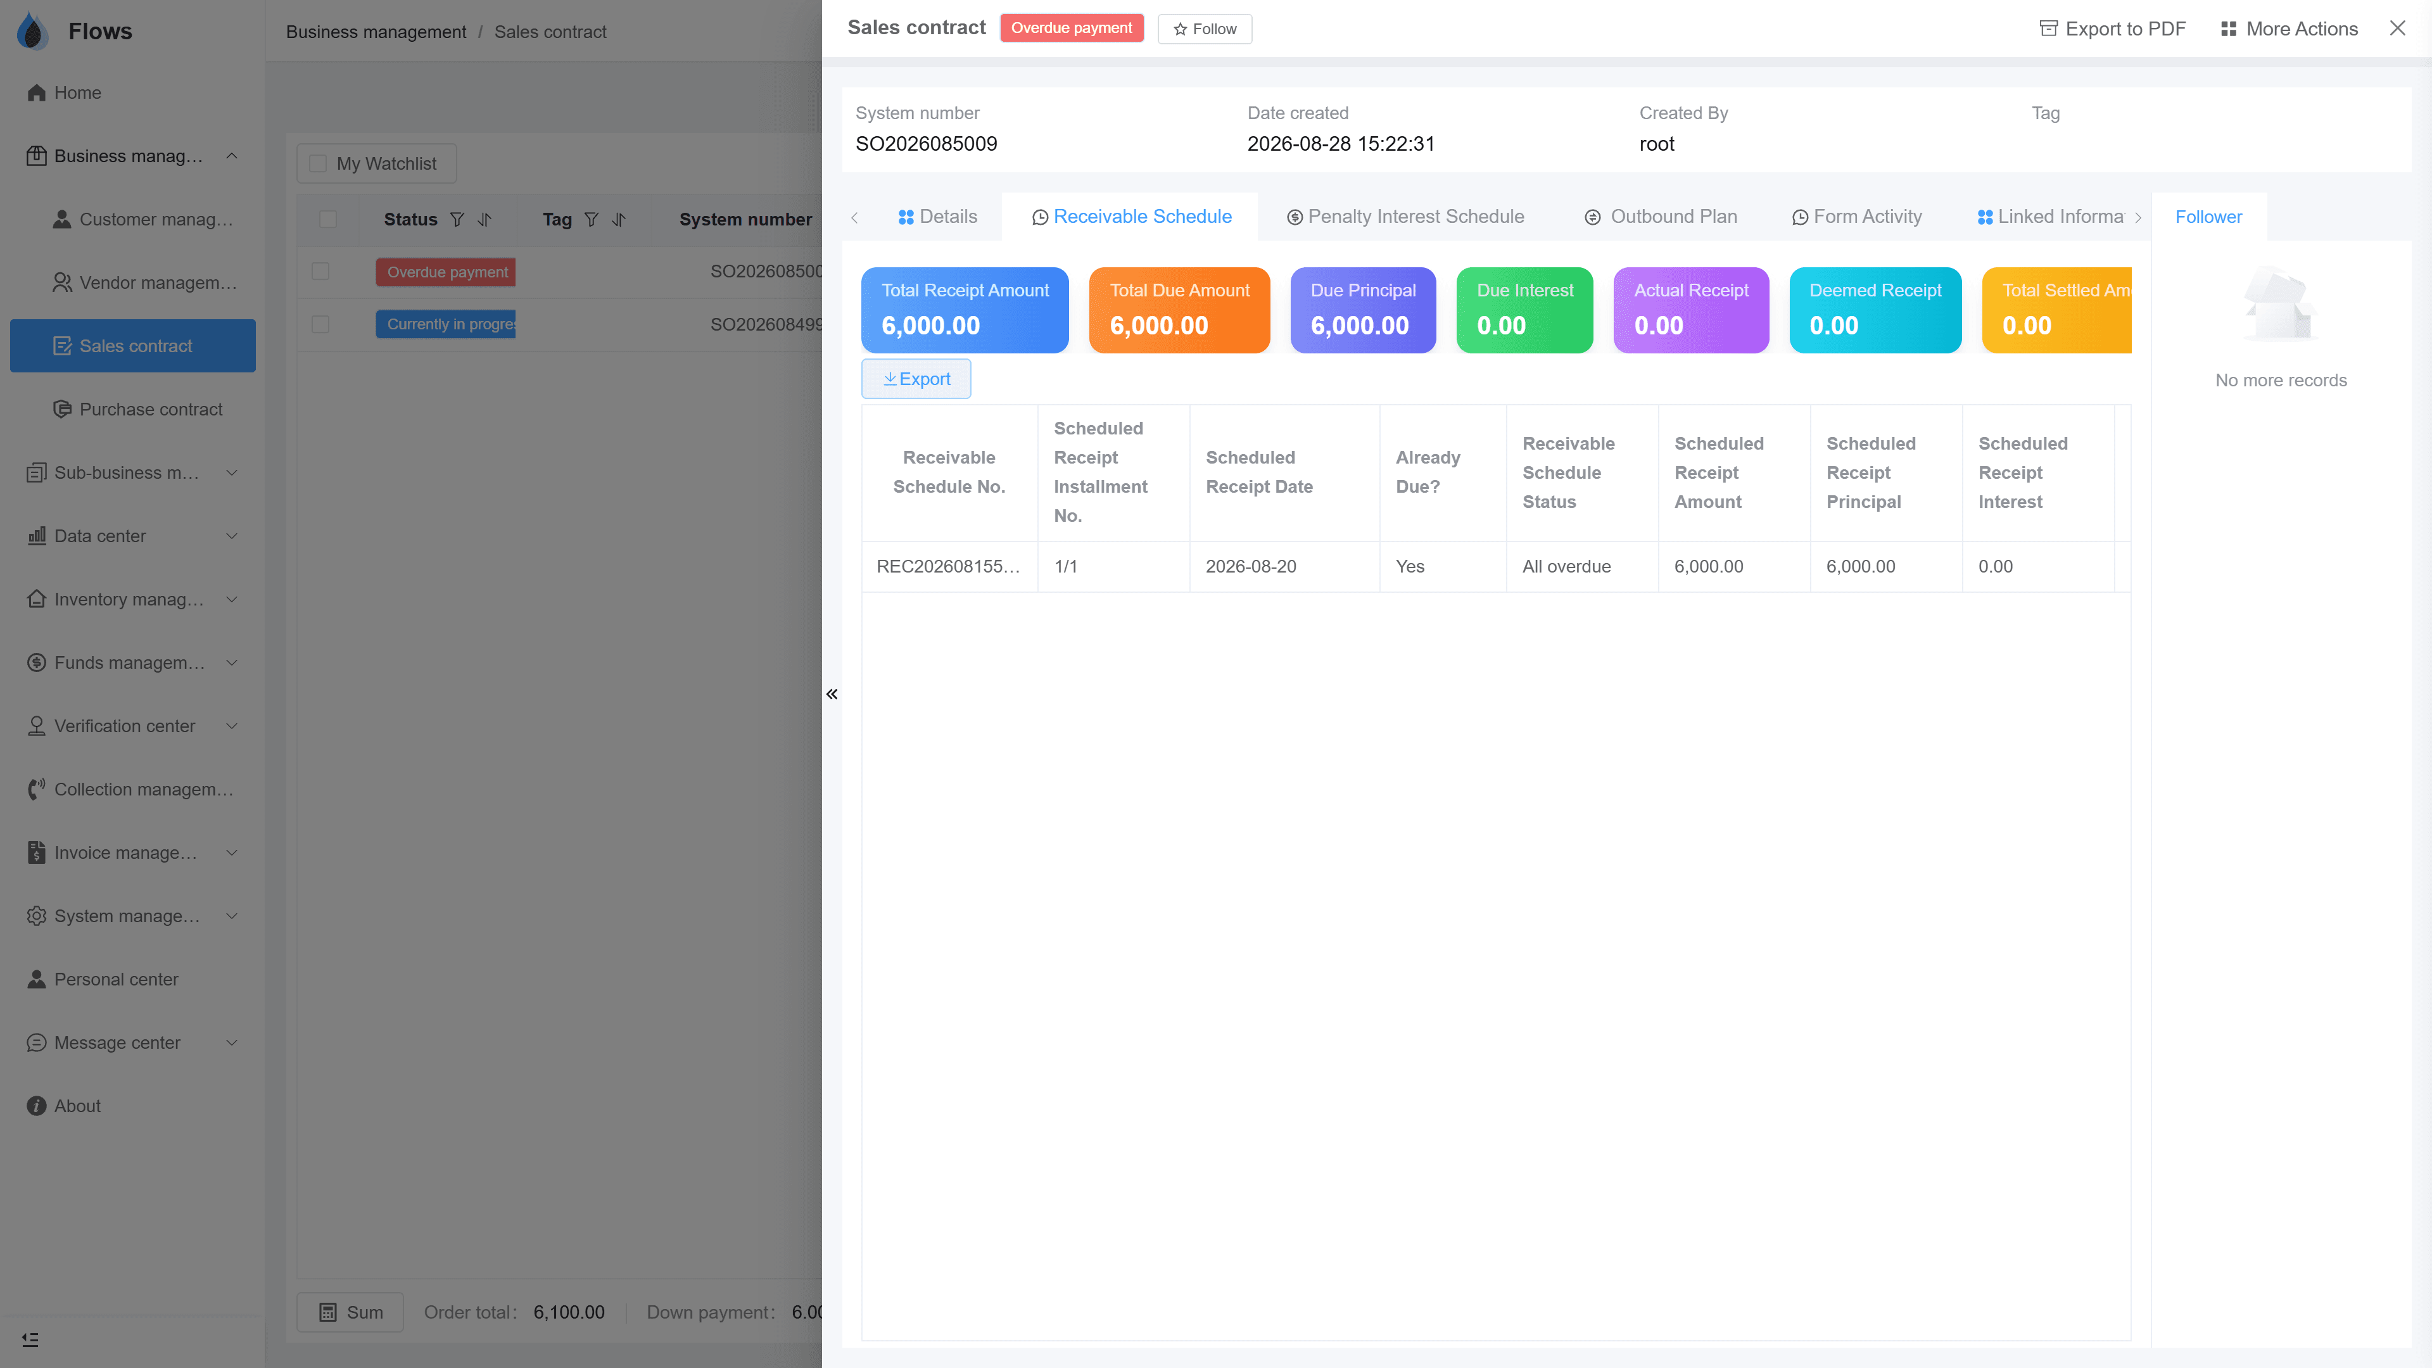Click the Due Interest card
Viewport: 2432px width, 1368px height.
click(1524, 310)
